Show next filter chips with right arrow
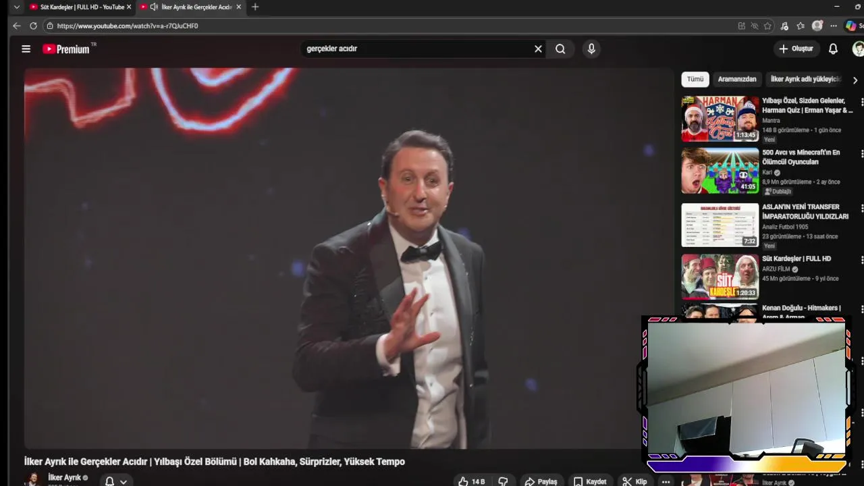864x486 pixels. click(x=855, y=80)
